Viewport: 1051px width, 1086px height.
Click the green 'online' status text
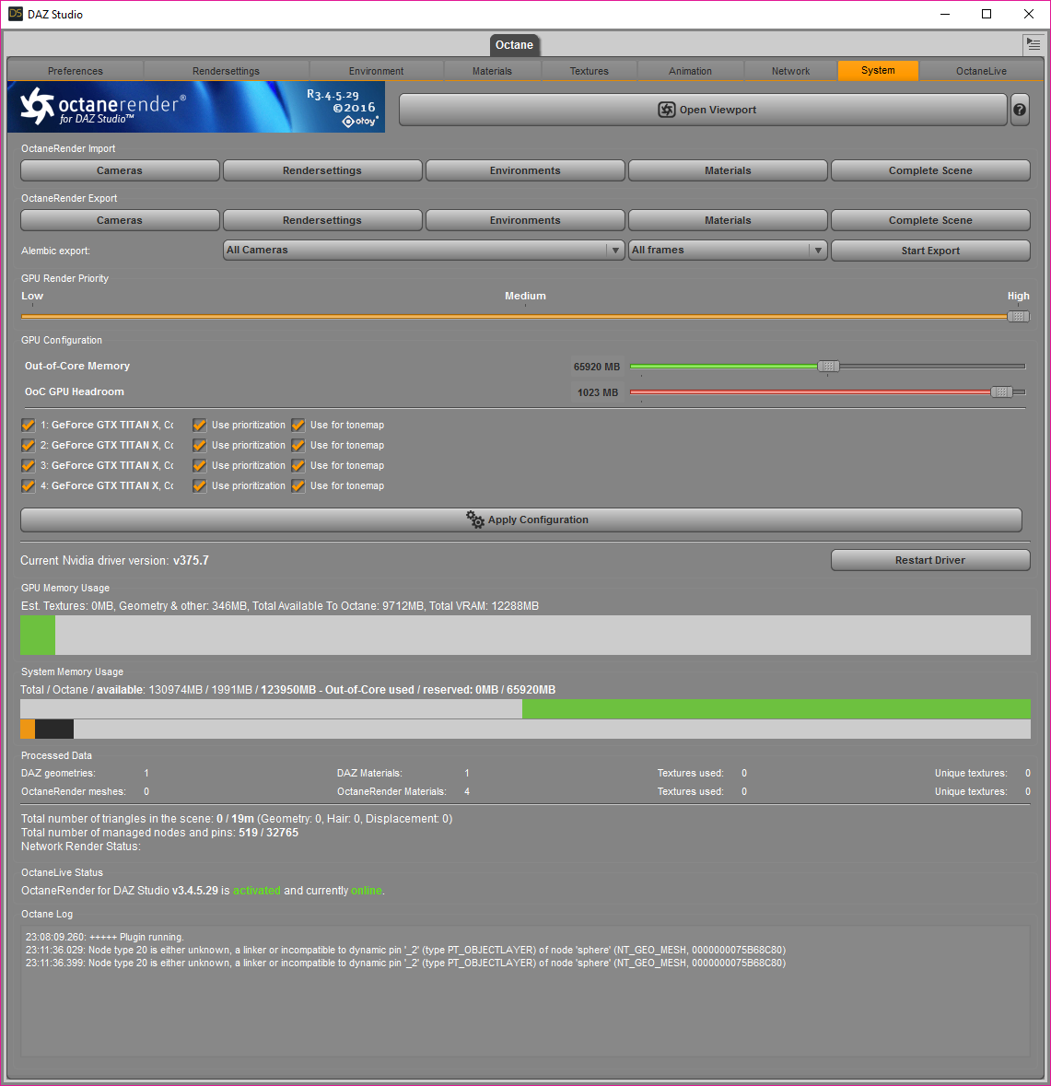coord(367,891)
